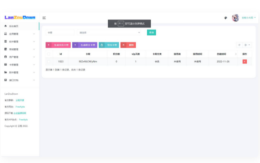Image resolution: width=260 pixels, height=163 pixels.
Task: Click the 接口文档 document icon
Action: (5, 80)
